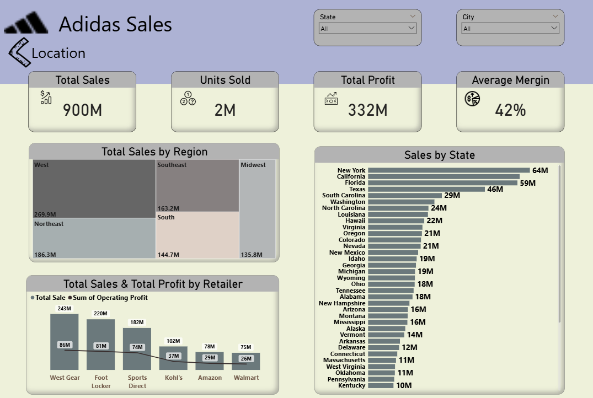593x398 pixels.
Task: Click the Units Sold coins icon
Action: click(x=188, y=98)
